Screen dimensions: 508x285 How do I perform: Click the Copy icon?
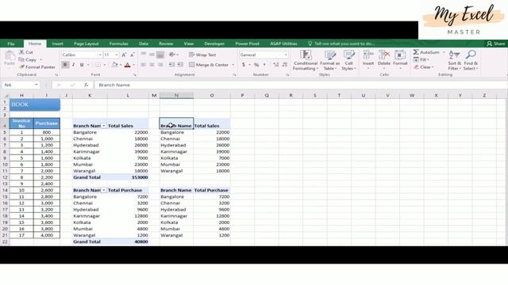21,59
